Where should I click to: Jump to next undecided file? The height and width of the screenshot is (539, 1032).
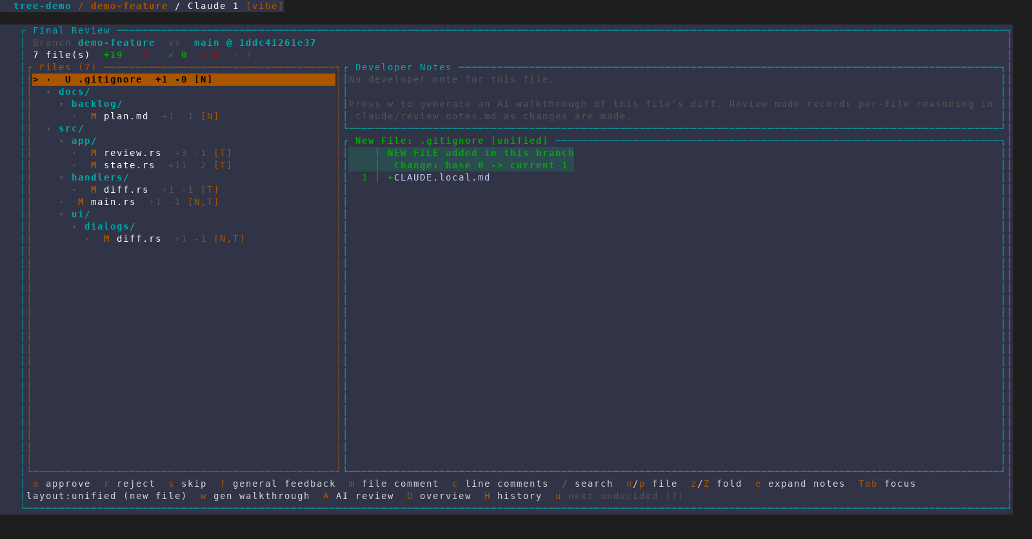pos(619,496)
